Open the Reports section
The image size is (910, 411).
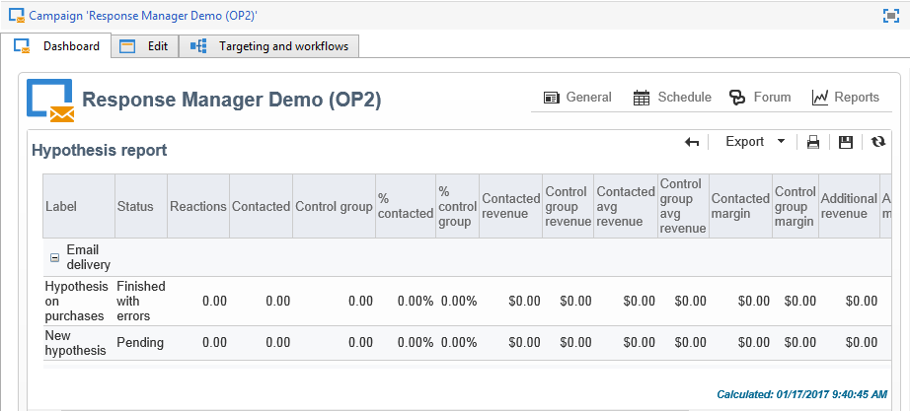coord(845,97)
